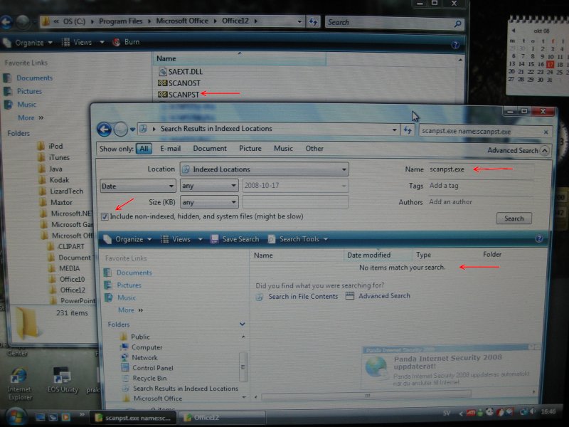Open the Date criteria dropdown
Image resolution: width=569 pixels, height=427 pixels.
[138, 186]
